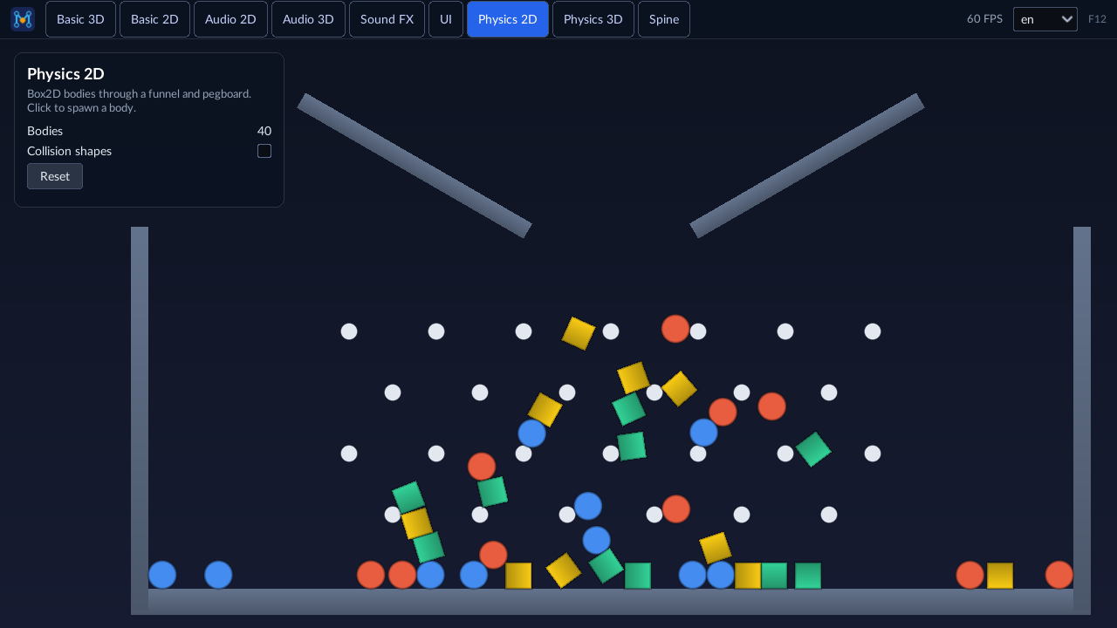The height and width of the screenshot is (628, 1117).
Task: Open the Basic 3D tab
Action: 80,19
